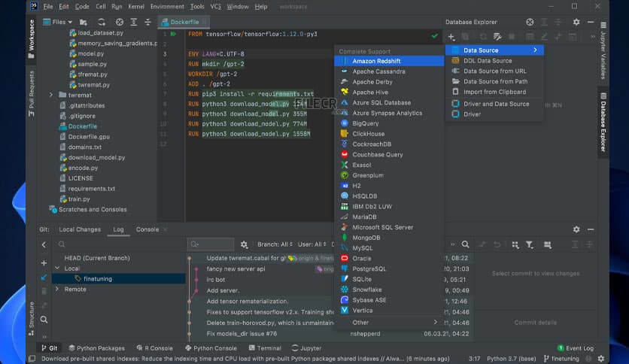Open the Workspace tool window sidebar button
The height and width of the screenshot is (364, 629).
point(32,38)
